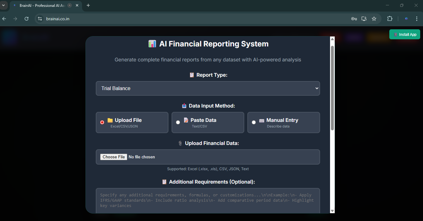423x221 pixels.
Task: Click the browser back arrow
Action: (x=4, y=19)
